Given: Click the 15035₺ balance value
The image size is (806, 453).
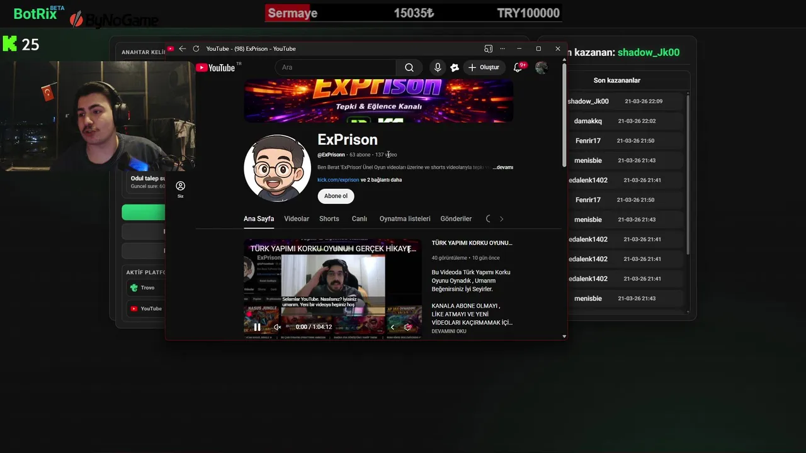Looking at the screenshot, I should [x=414, y=13].
